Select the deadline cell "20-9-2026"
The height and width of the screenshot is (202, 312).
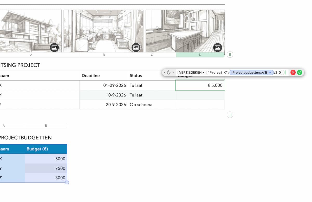tap(104, 105)
